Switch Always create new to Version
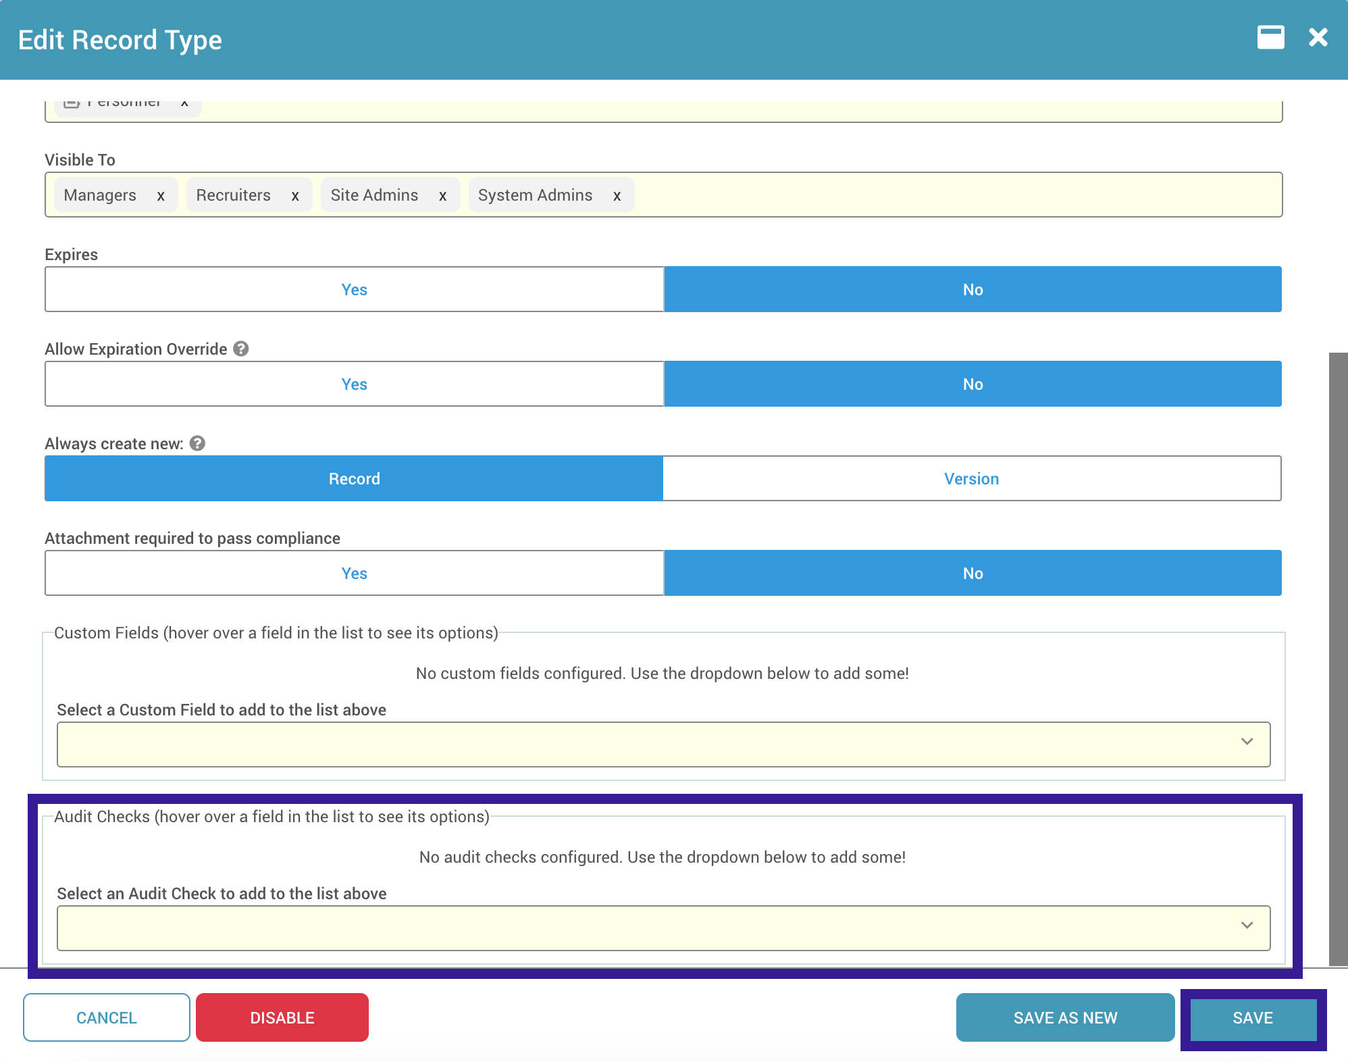 coord(971,478)
